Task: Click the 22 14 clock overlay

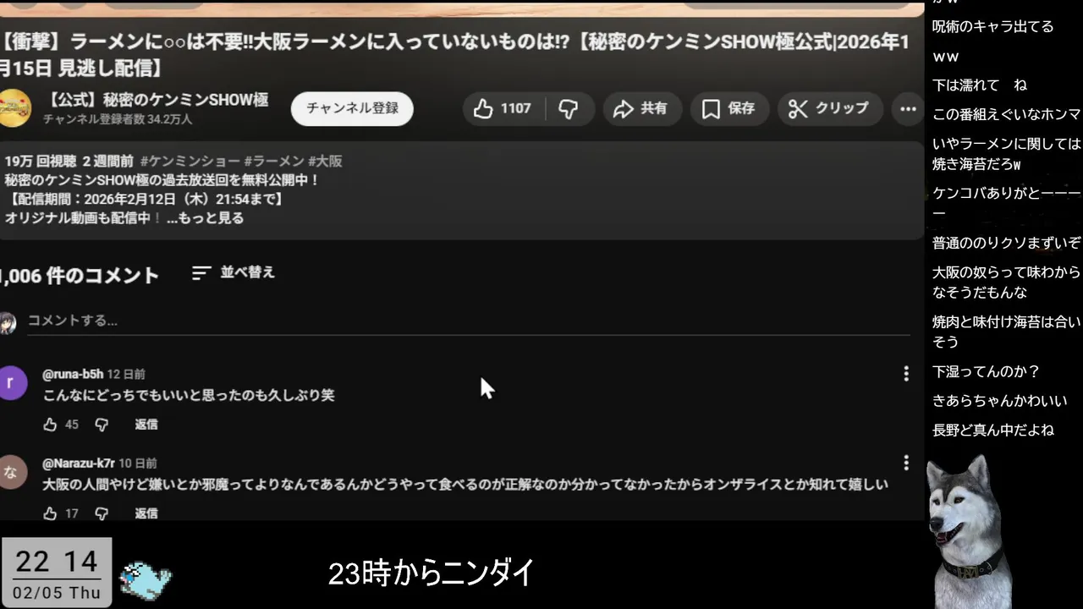Action: [56, 572]
